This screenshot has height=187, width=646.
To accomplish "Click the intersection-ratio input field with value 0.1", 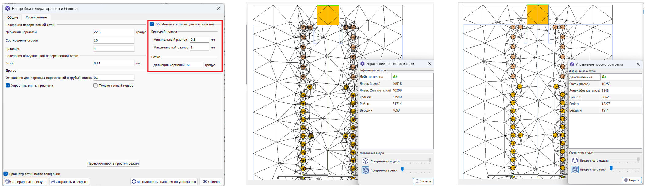I will tap(114, 78).
